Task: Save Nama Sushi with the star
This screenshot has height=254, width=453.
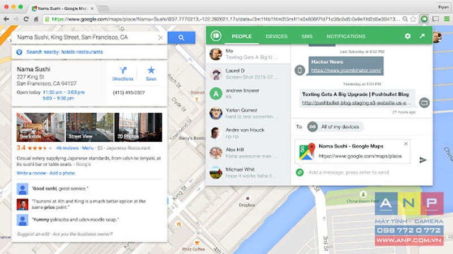Action: [x=151, y=74]
